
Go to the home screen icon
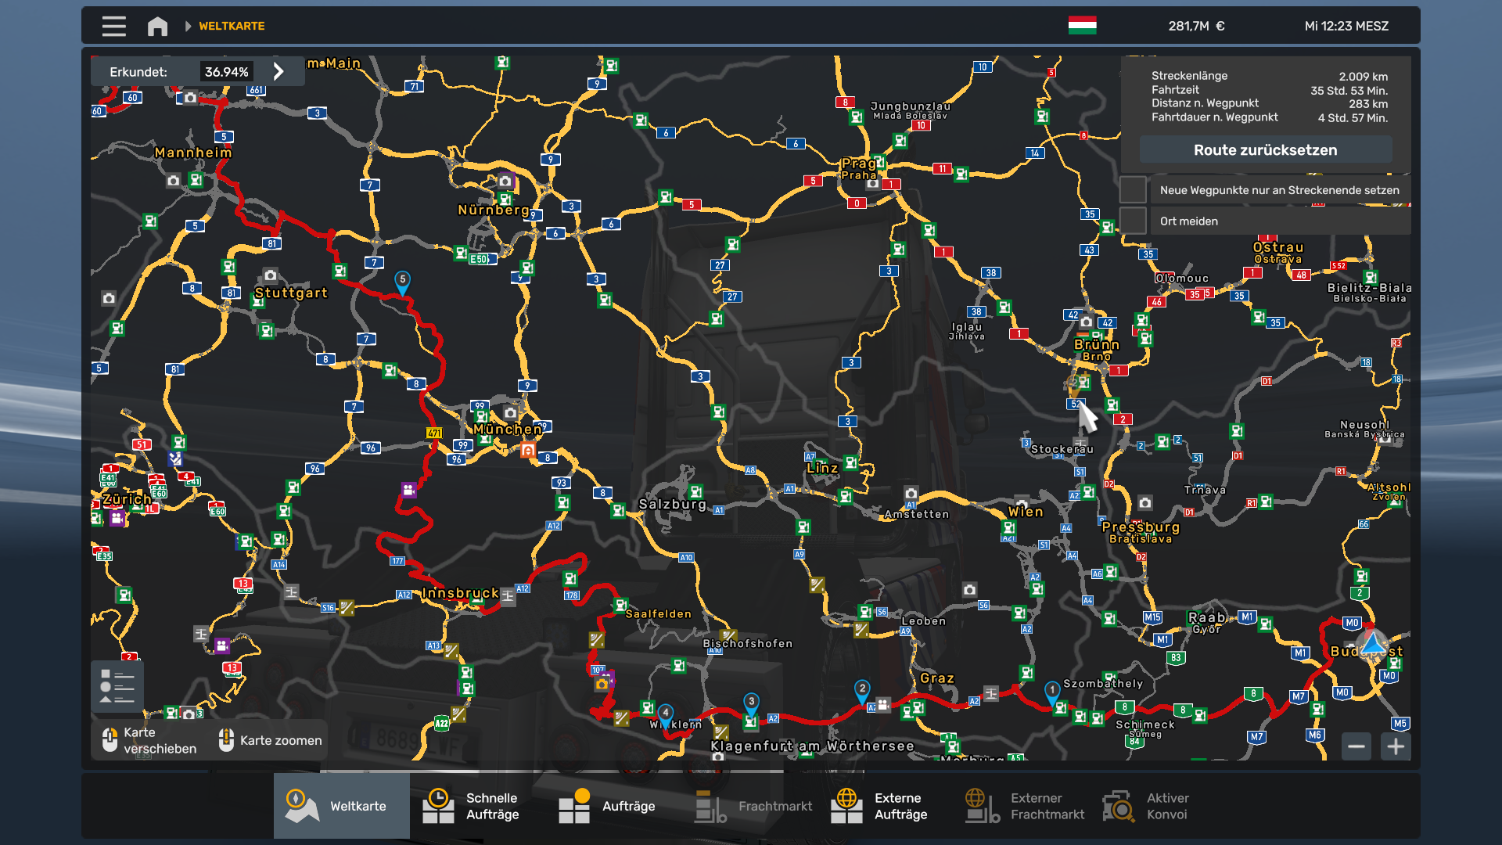[157, 26]
